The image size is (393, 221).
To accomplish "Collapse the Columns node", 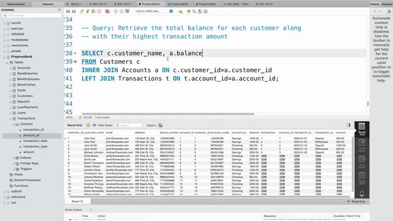I will coord(14,124).
